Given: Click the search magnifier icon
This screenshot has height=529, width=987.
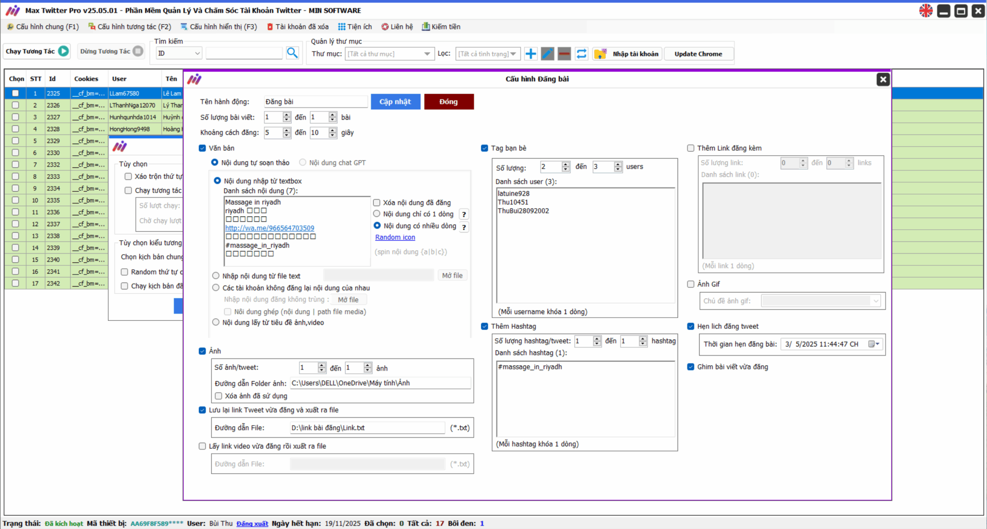Looking at the screenshot, I should tap(292, 53).
